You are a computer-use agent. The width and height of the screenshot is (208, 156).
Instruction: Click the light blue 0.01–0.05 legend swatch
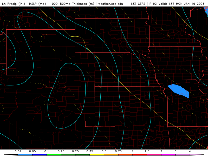pyautogui.click(x=25, y=155)
